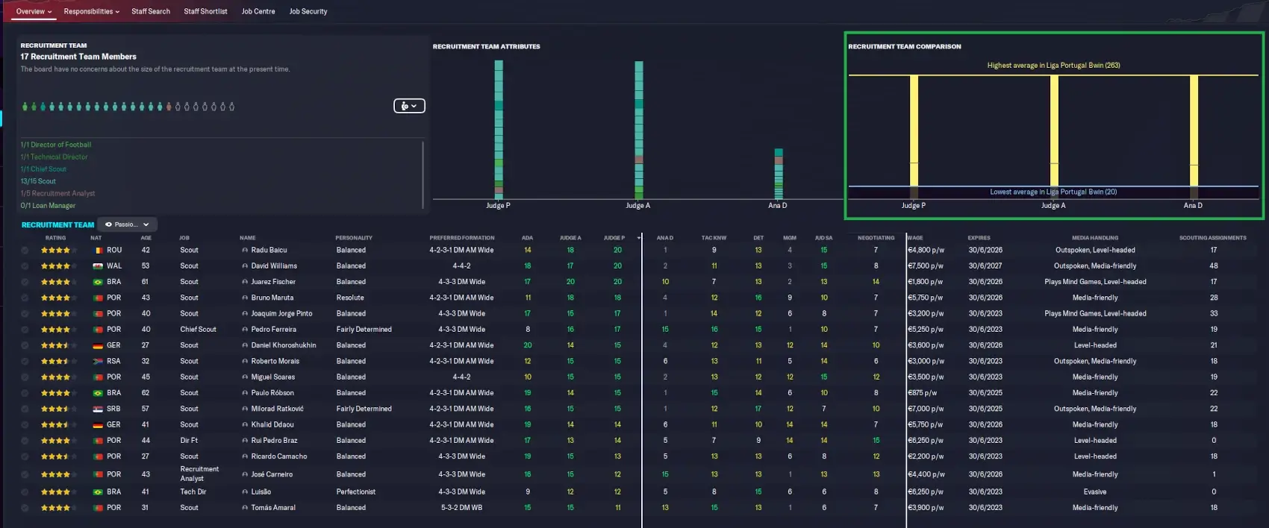
Task: Click the Germany flag in Daniel Khoroshukhin's row
Action: point(97,345)
